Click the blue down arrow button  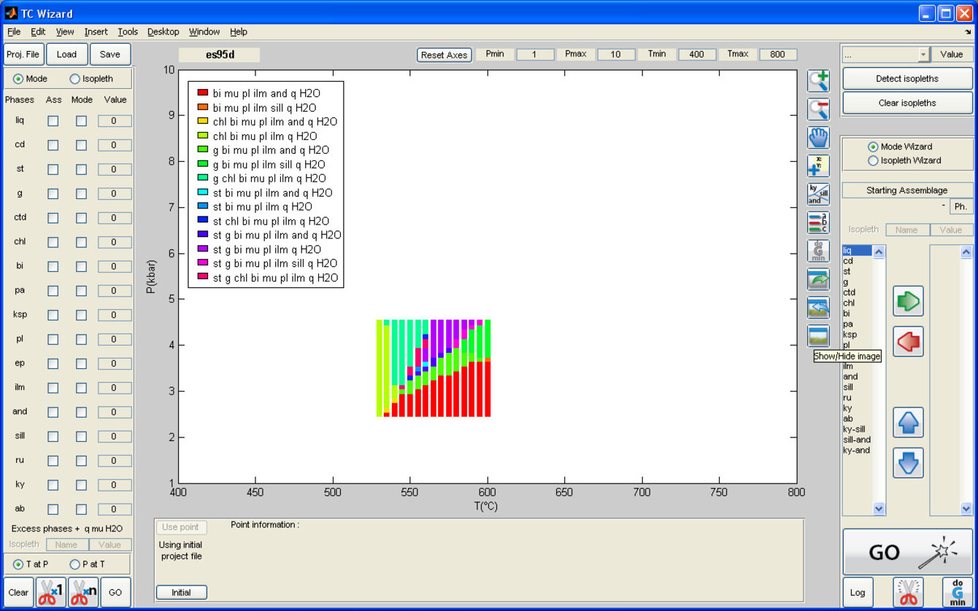coord(908,463)
